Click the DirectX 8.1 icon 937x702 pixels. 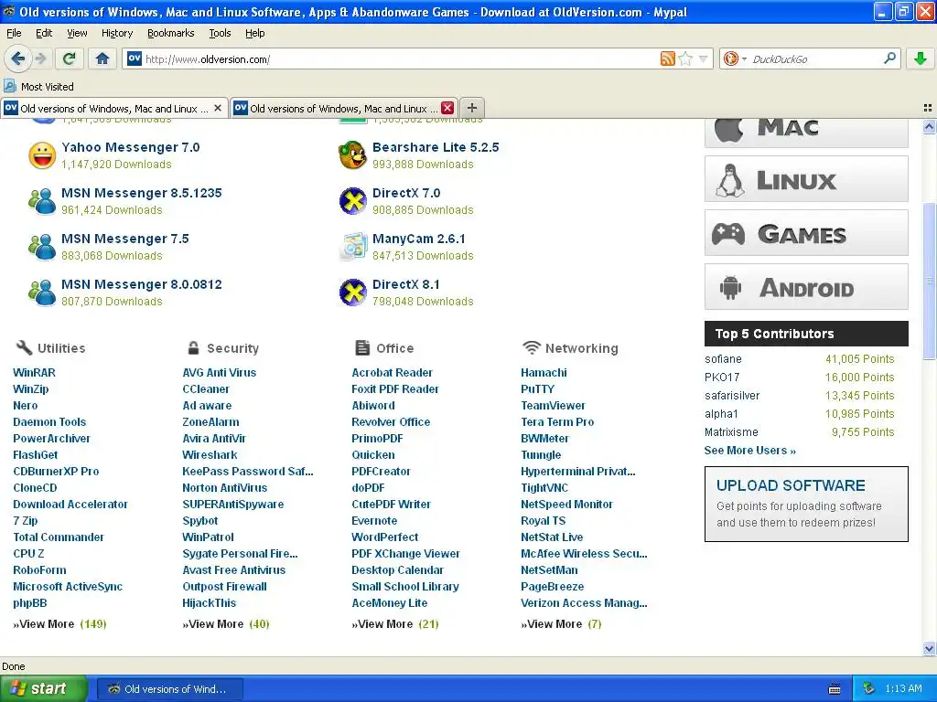tap(352, 292)
